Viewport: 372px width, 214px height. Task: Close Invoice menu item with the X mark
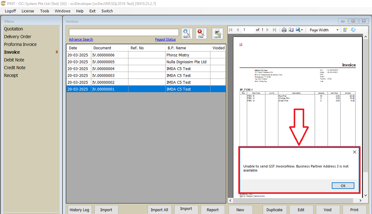click(x=57, y=52)
